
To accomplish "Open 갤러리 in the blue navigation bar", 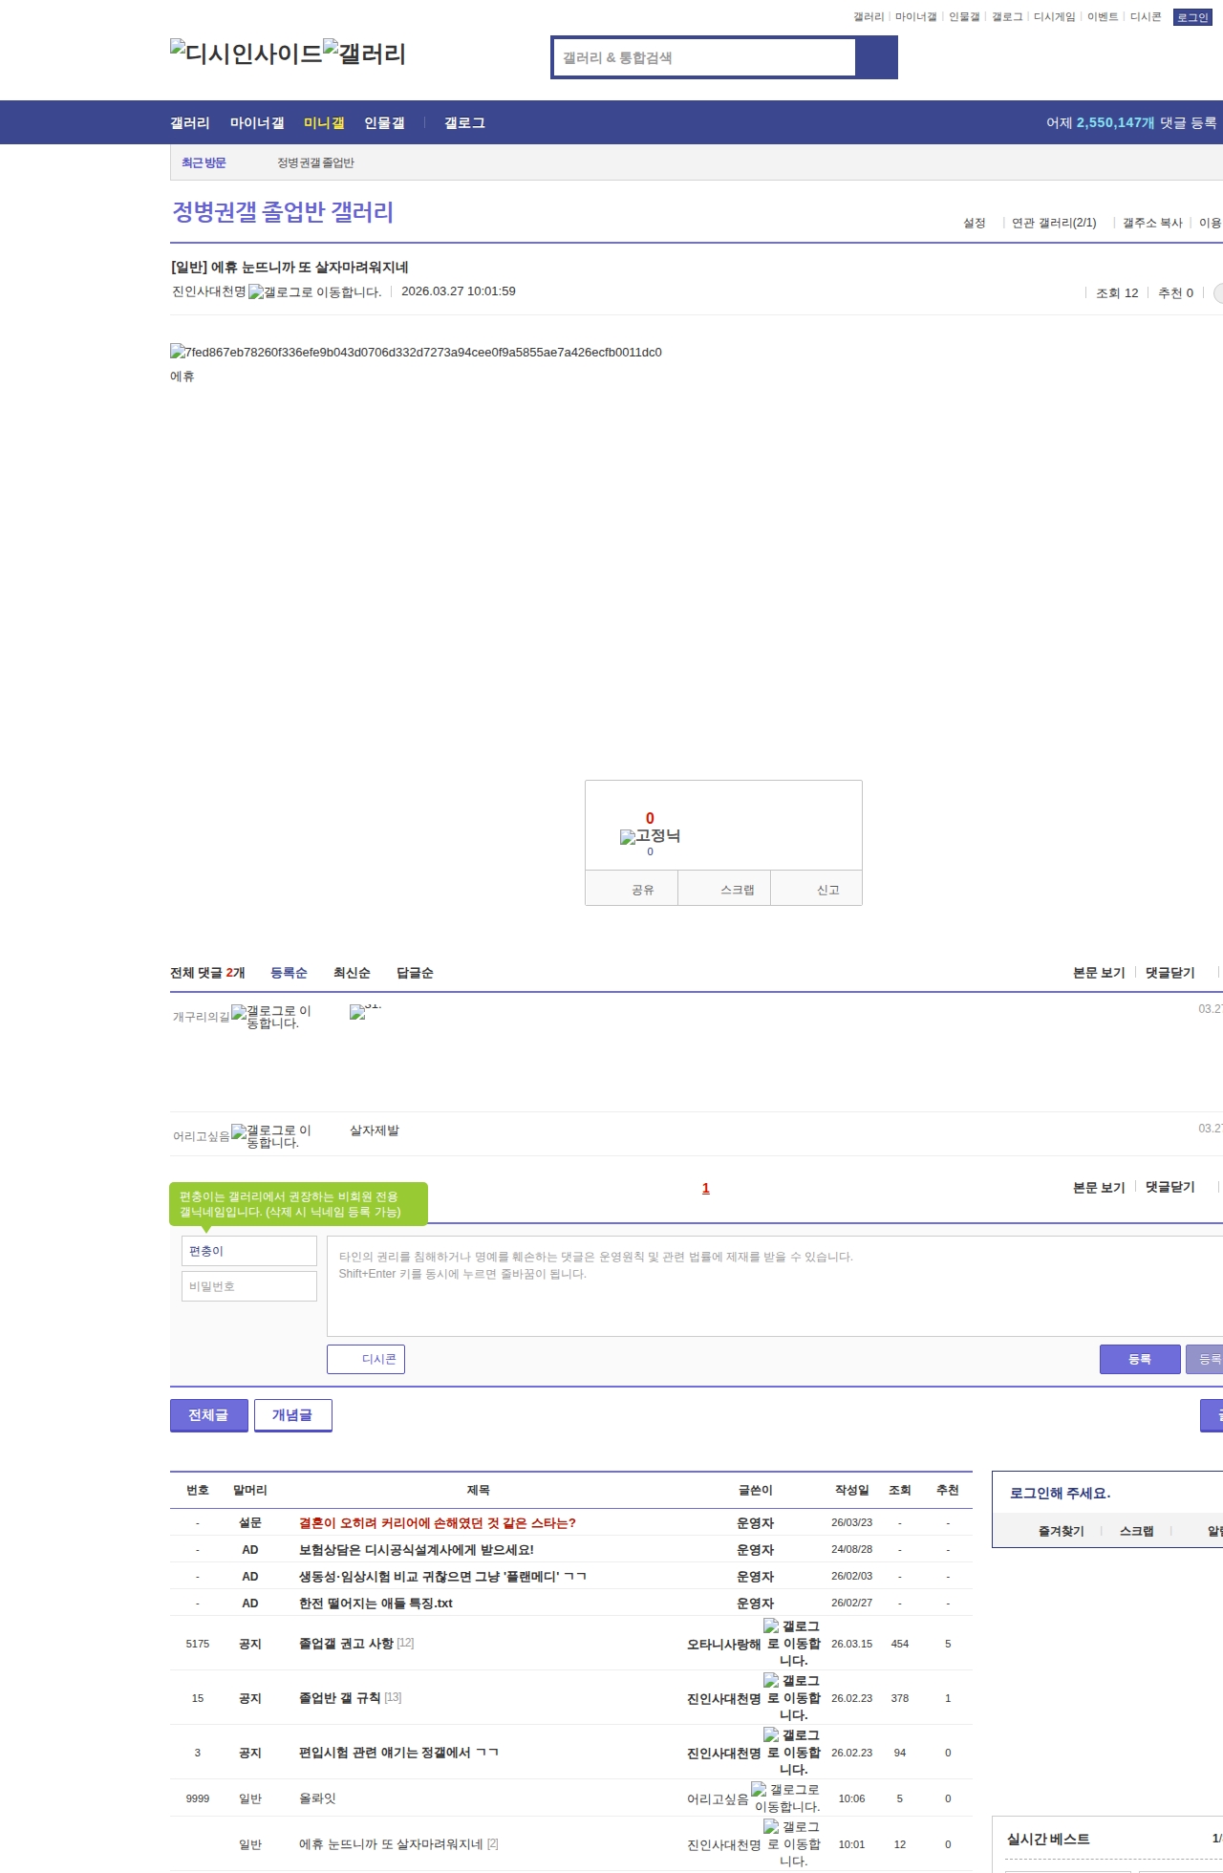I will pyautogui.click(x=190, y=123).
